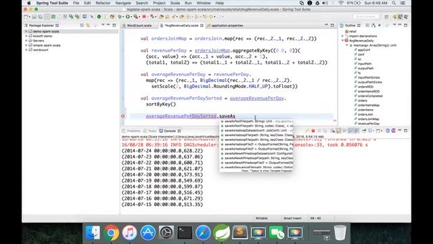
Task: Click the averageRevenuePerDaySorted reference before saveAs
Action: (181, 116)
